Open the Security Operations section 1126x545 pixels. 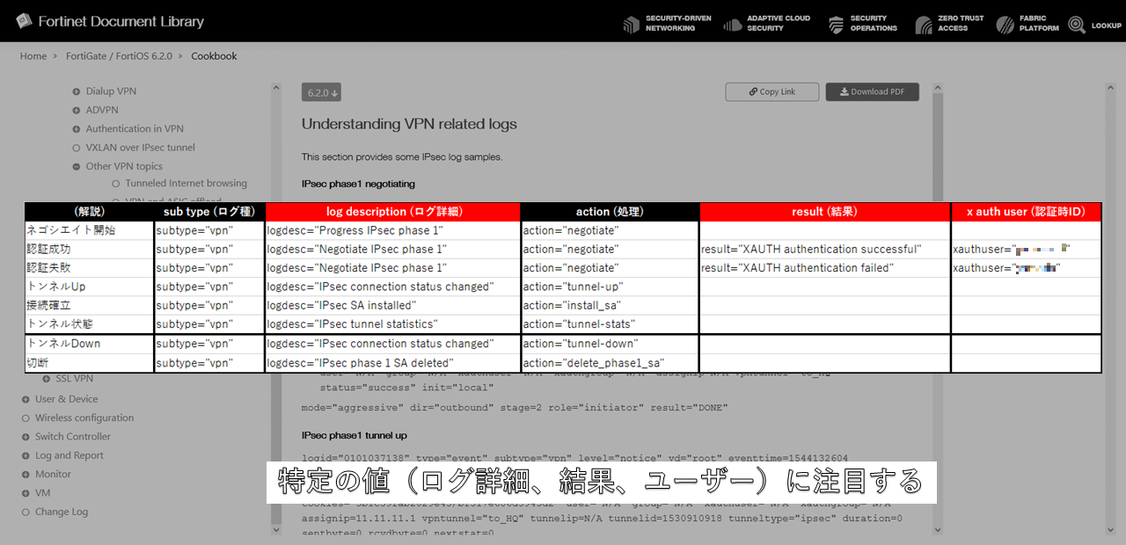click(x=863, y=24)
